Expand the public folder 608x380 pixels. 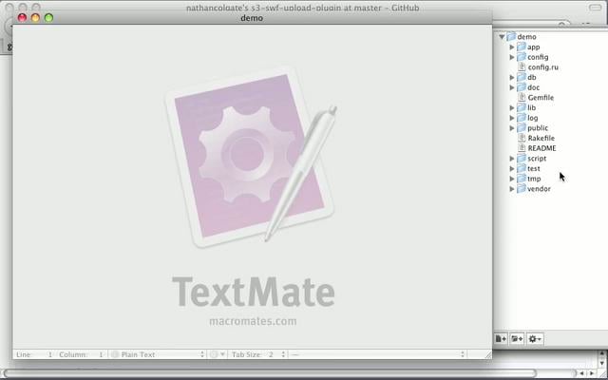point(512,127)
